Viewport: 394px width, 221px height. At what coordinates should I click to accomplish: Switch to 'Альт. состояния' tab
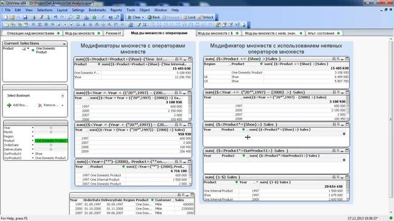pyautogui.click(x=324, y=33)
